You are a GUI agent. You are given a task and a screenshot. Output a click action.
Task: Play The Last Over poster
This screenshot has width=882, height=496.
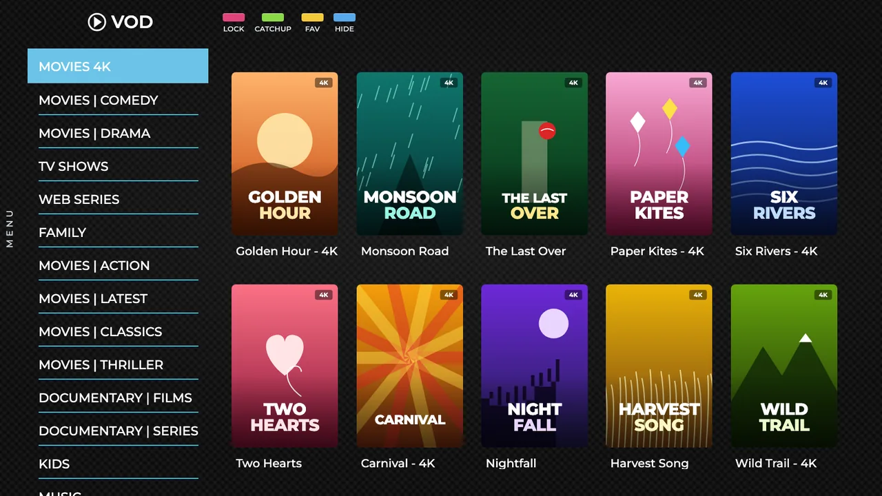(535, 154)
